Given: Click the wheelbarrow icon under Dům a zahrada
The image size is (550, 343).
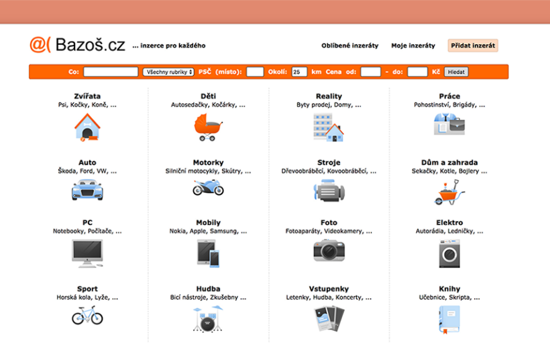Looking at the screenshot, I should [x=449, y=192].
